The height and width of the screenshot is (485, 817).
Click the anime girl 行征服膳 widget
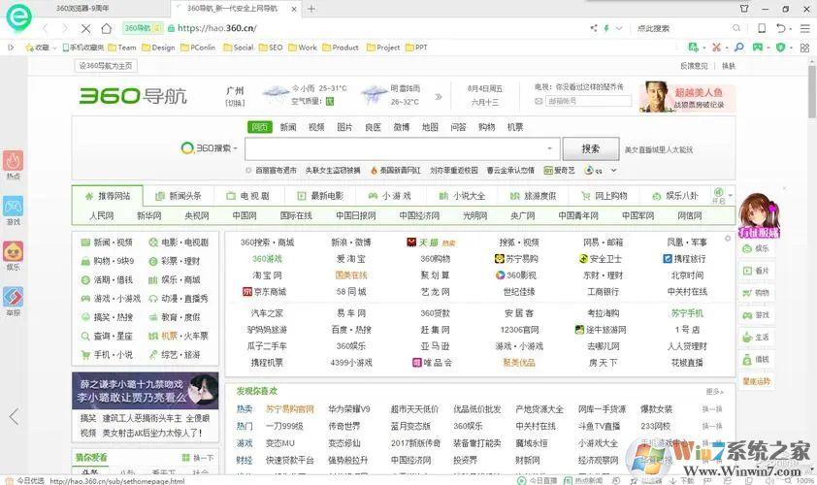tap(759, 215)
